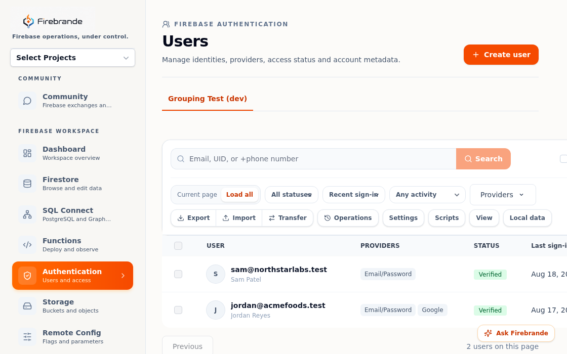The width and height of the screenshot is (567, 354).
Task: Open user sam@northstarlabs.test
Action: pos(279,270)
